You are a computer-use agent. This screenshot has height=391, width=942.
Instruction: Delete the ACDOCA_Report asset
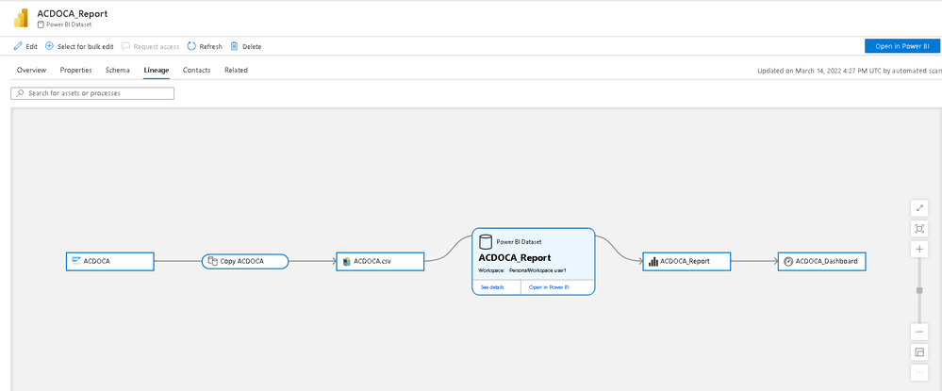tap(246, 46)
